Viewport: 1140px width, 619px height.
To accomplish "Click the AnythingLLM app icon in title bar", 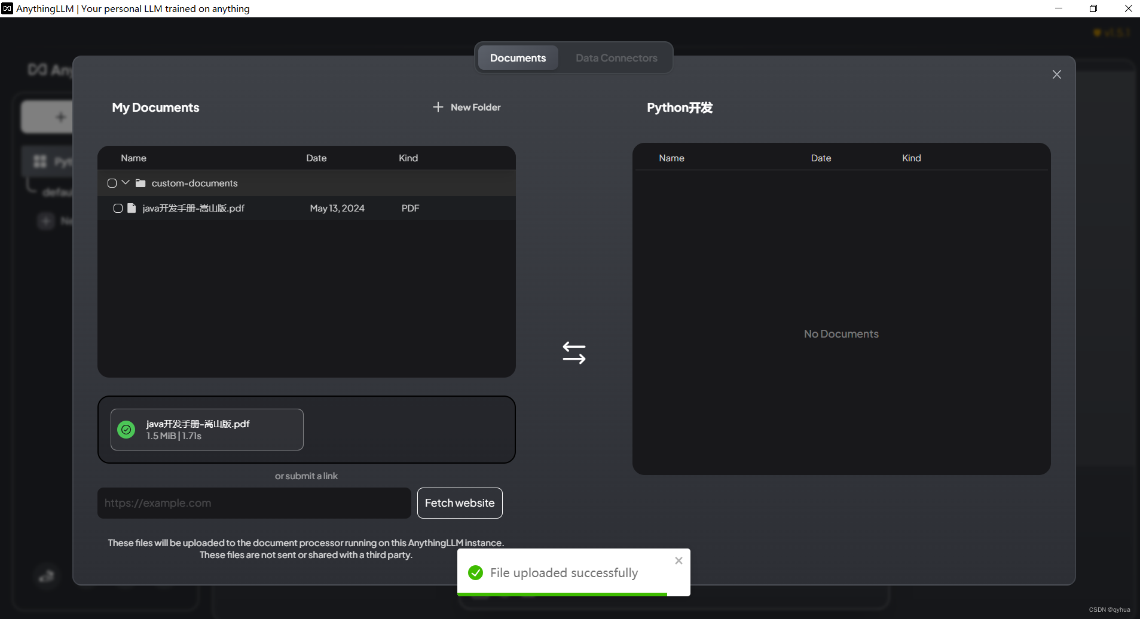I will [7, 8].
